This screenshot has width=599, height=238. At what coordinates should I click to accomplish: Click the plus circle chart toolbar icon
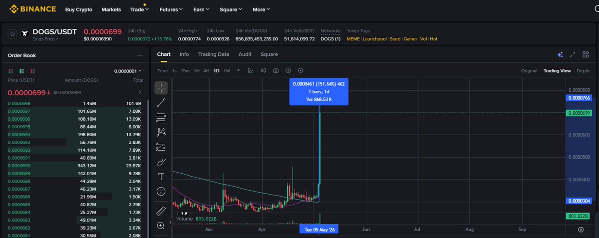point(288,71)
